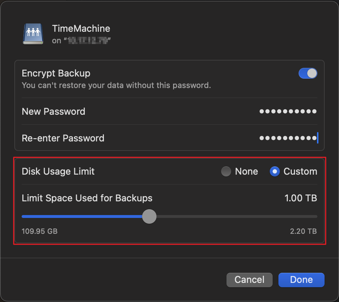Click the Encrypt Backup label
This screenshot has width=339, height=302.
pos(56,73)
